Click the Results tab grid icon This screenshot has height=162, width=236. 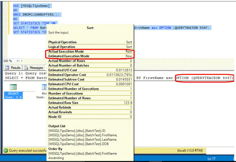tap(7, 68)
